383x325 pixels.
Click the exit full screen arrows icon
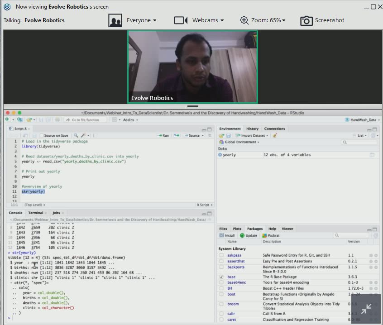366,309
